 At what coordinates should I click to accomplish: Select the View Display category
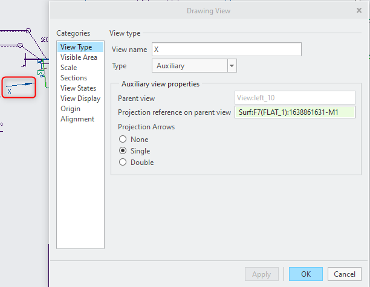click(80, 98)
